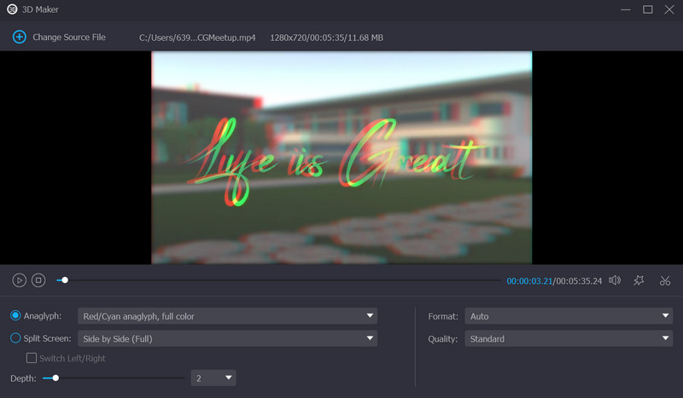This screenshot has height=398, width=683.
Task: Open the Format Auto dropdown
Action: pyautogui.click(x=569, y=316)
